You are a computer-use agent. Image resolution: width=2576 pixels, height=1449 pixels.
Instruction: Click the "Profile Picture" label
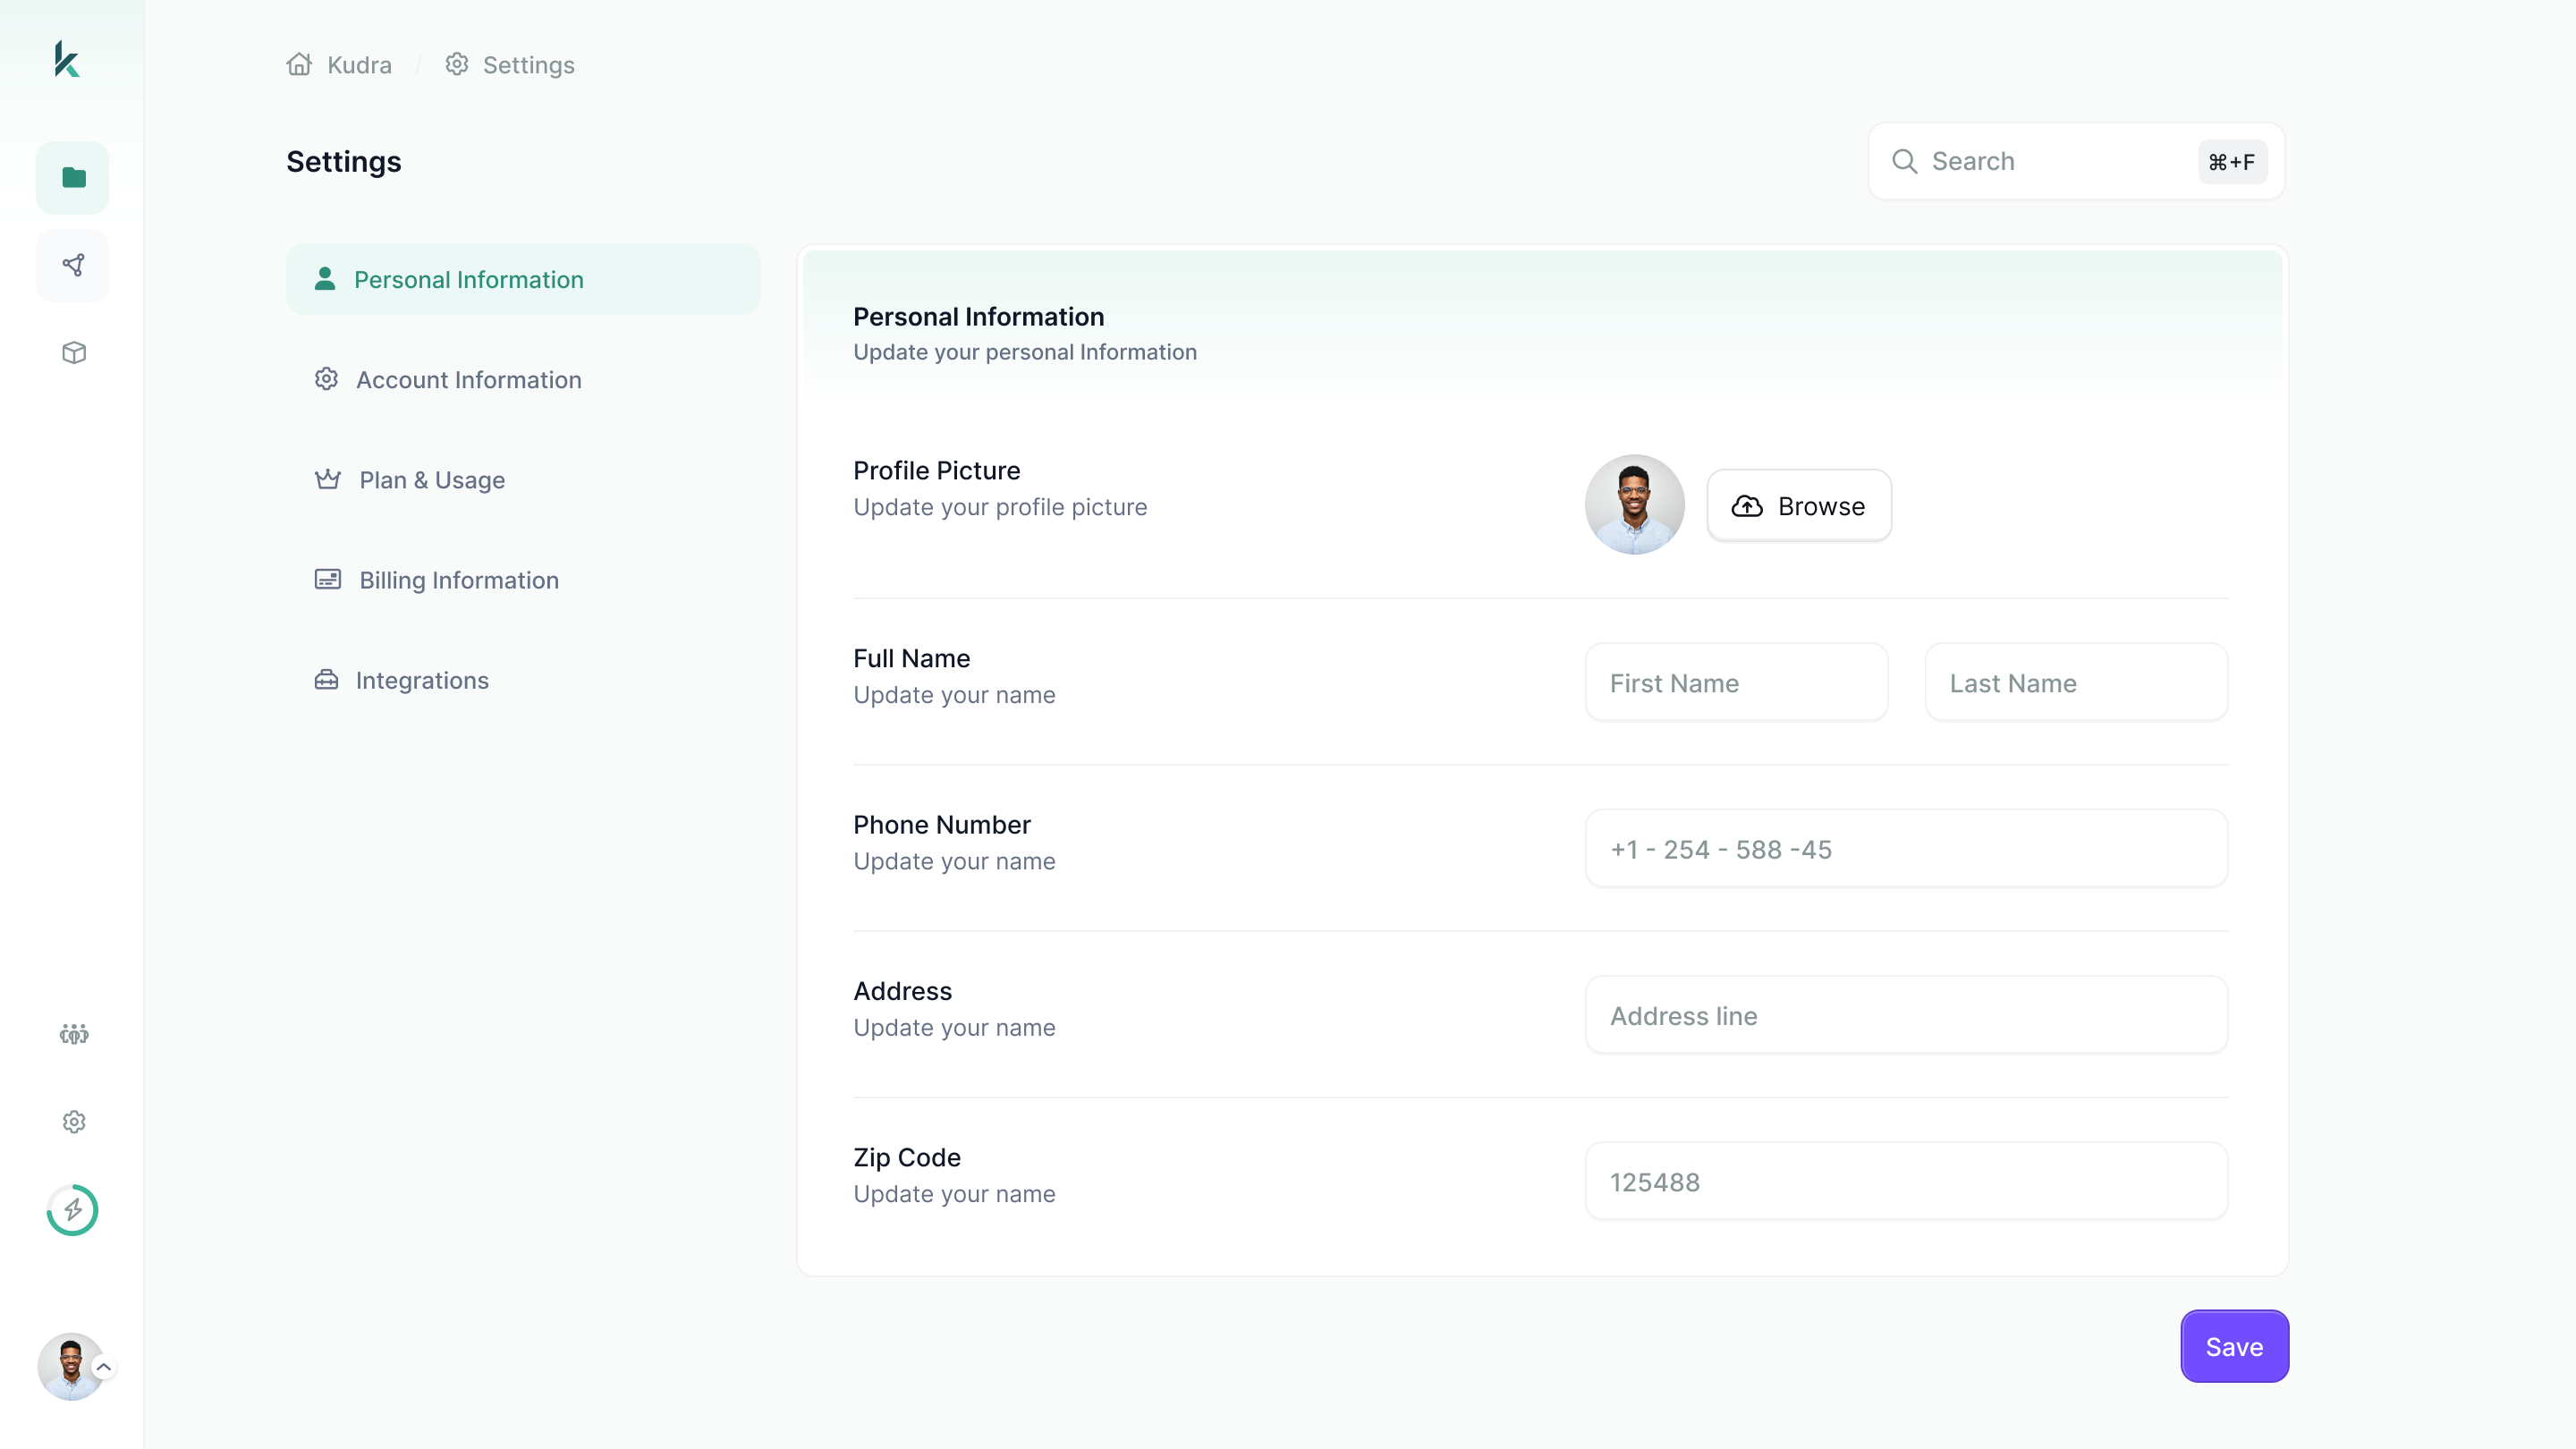[936, 470]
